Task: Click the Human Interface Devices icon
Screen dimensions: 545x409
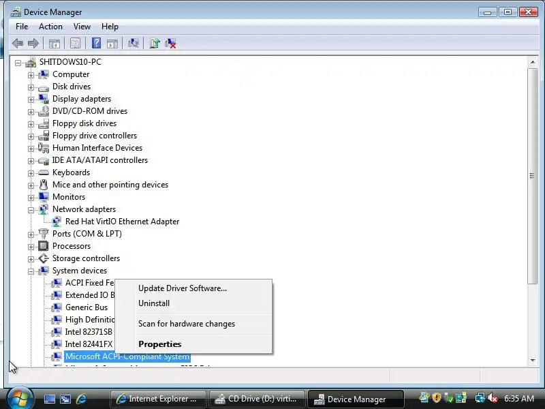Action: tap(44, 148)
